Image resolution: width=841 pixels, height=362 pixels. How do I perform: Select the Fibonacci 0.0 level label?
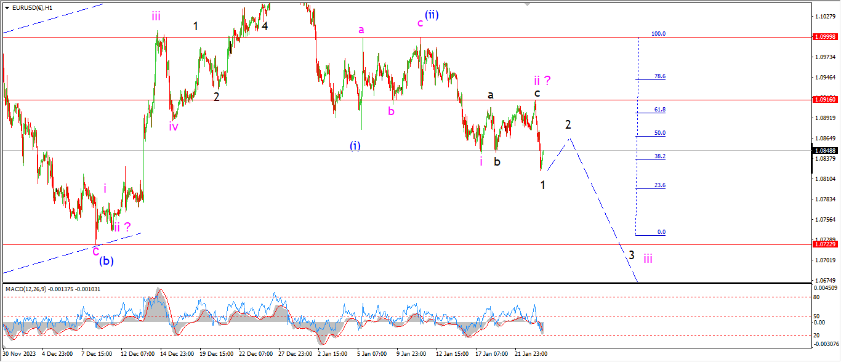tap(661, 232)
